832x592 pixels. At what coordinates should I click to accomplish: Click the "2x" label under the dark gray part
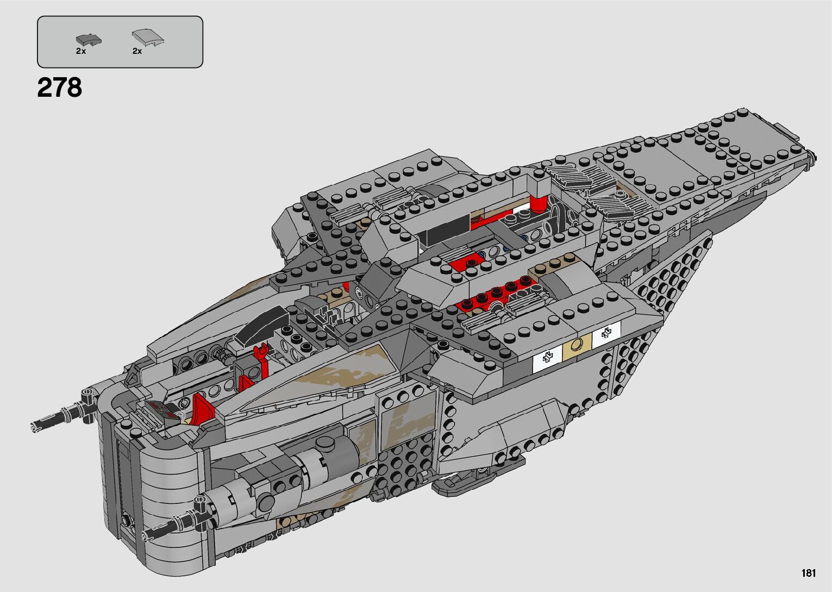tap(80, 51)
